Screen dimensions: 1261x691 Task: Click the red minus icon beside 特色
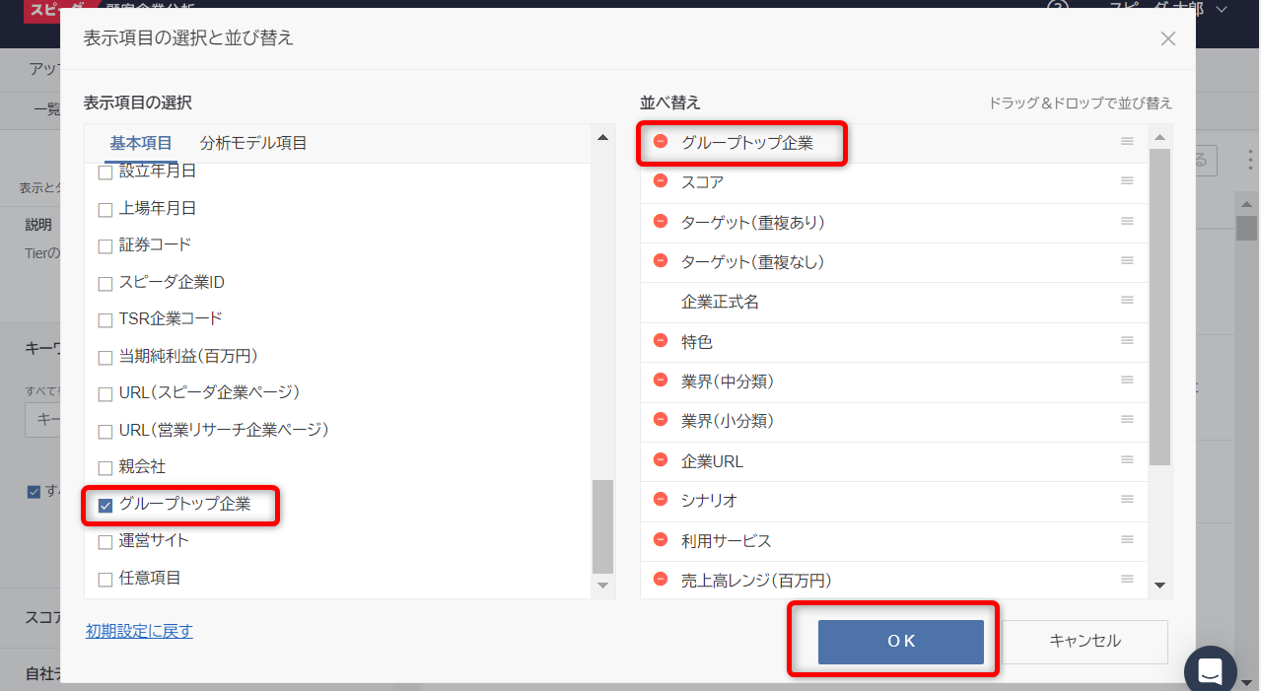point(661,341)
